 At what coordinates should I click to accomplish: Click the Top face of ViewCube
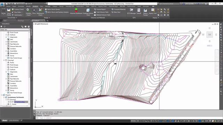(x=209, y=35)
